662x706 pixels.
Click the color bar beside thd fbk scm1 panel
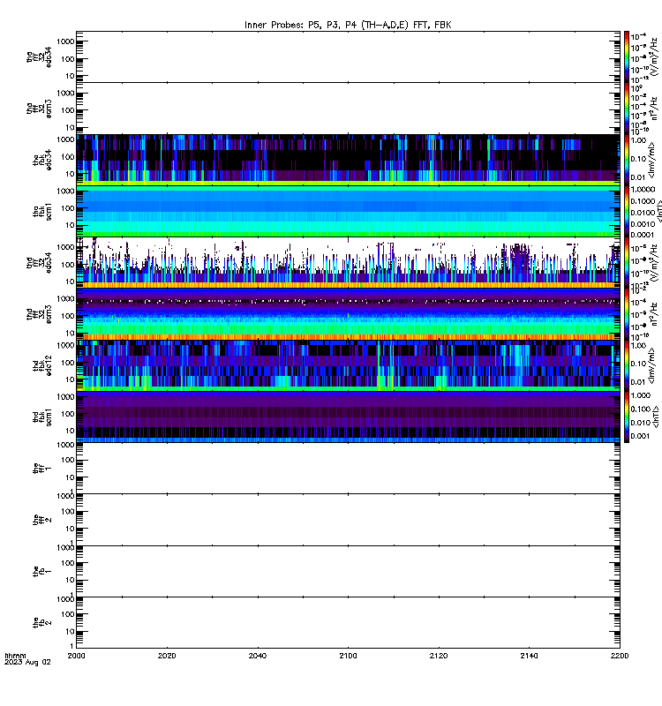(x=627, y=417)
